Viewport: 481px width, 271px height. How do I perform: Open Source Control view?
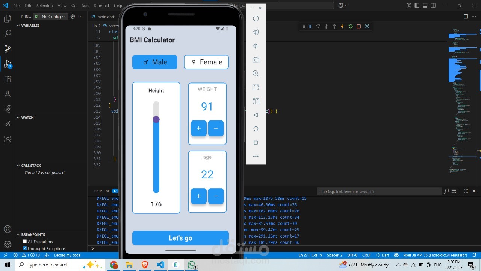[8, 49]
